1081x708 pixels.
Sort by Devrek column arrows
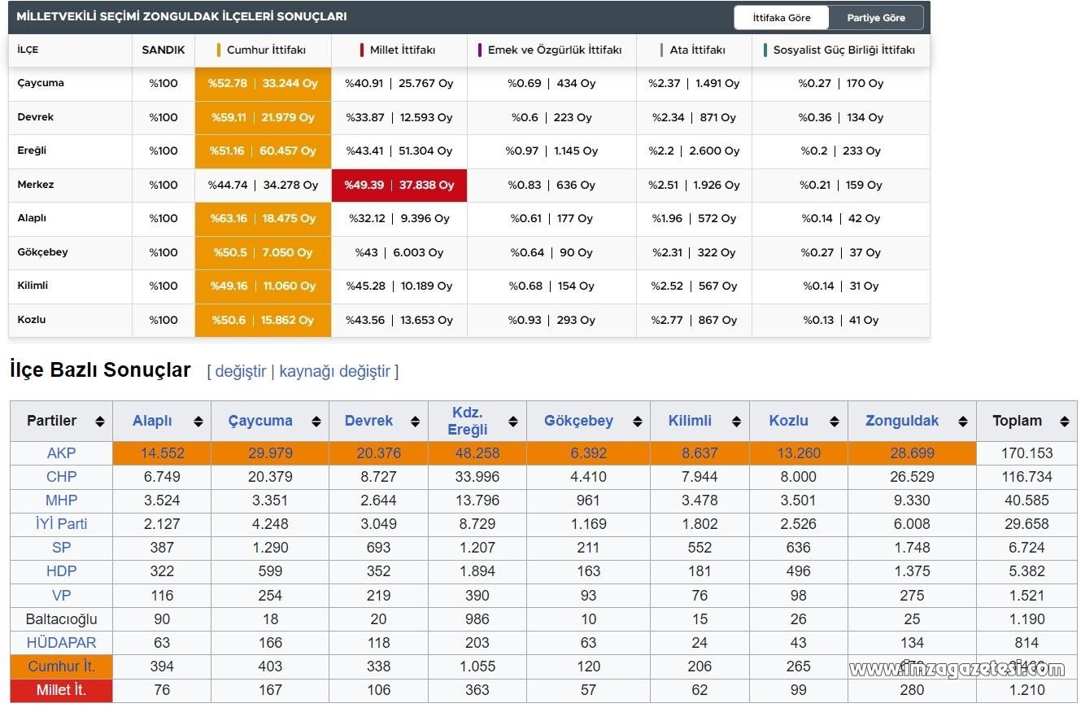[x=416, y=422]
